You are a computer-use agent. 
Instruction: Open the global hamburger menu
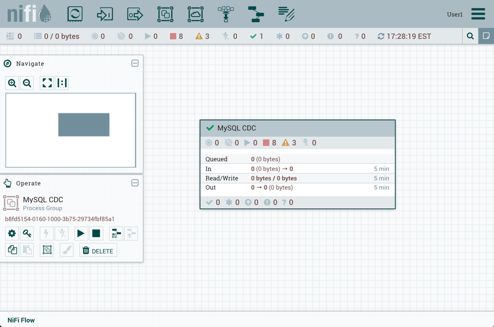click(478, 14)
